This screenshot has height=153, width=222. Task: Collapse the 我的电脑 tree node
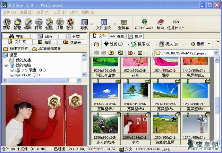(6, 65)
